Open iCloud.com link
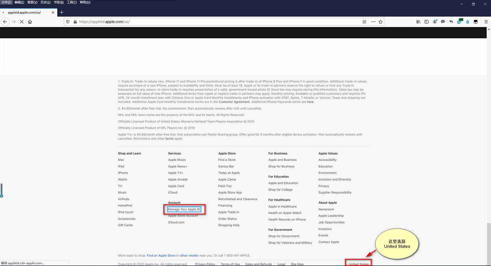 [176, 222]
